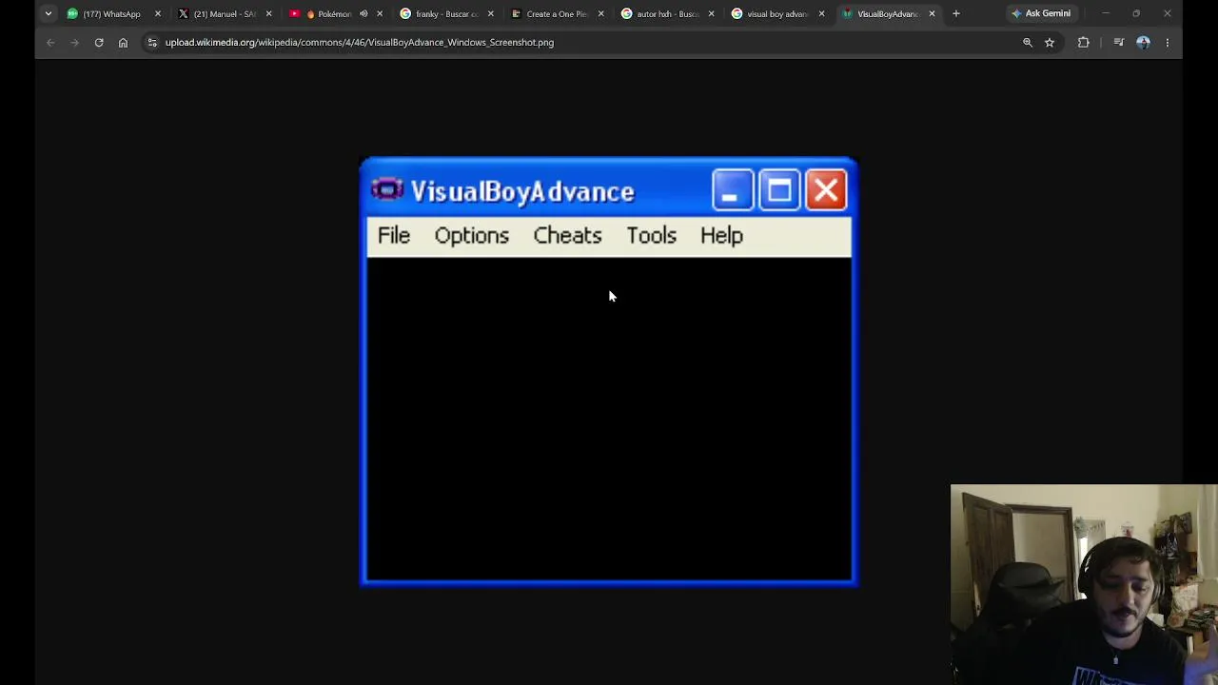Close the Manuel X tab
The image size is (1218, 685).
pos(268,13)
